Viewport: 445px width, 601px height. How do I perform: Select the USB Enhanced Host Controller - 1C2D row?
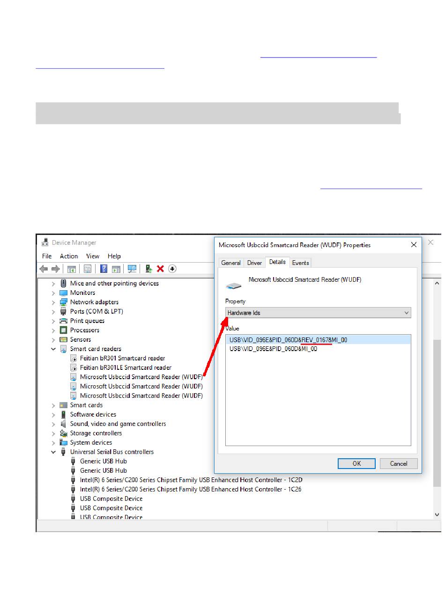click(x=185, y=480)
